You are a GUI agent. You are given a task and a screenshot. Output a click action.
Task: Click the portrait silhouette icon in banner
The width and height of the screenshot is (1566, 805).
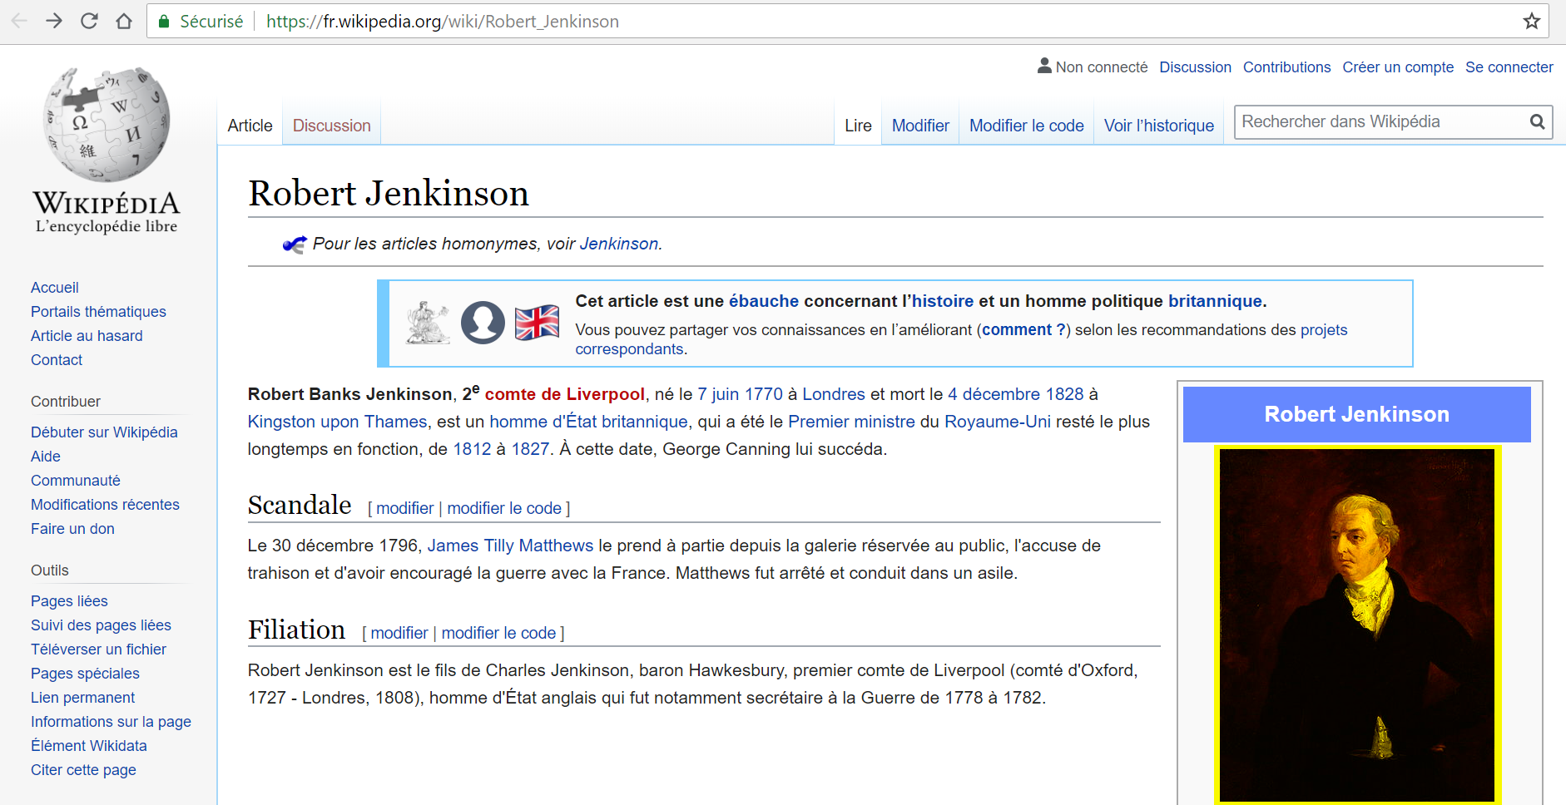tap(483, 323)
